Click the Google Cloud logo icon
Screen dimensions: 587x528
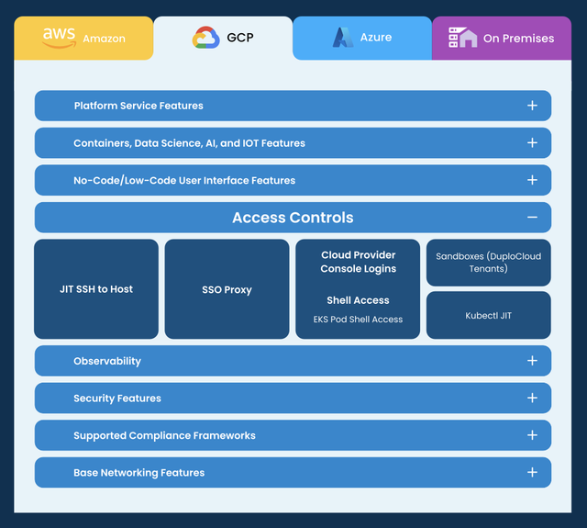[x=205, y=38]
